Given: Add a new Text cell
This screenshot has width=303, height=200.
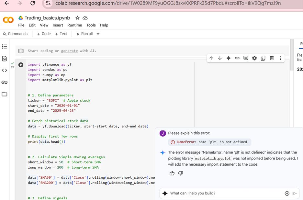Looking at the screenshot, I should tap(61, 34).
